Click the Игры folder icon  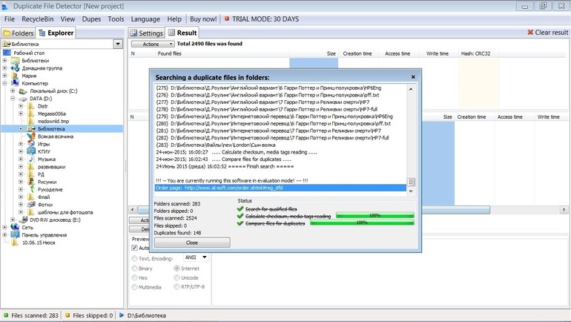tap(31, 144)
